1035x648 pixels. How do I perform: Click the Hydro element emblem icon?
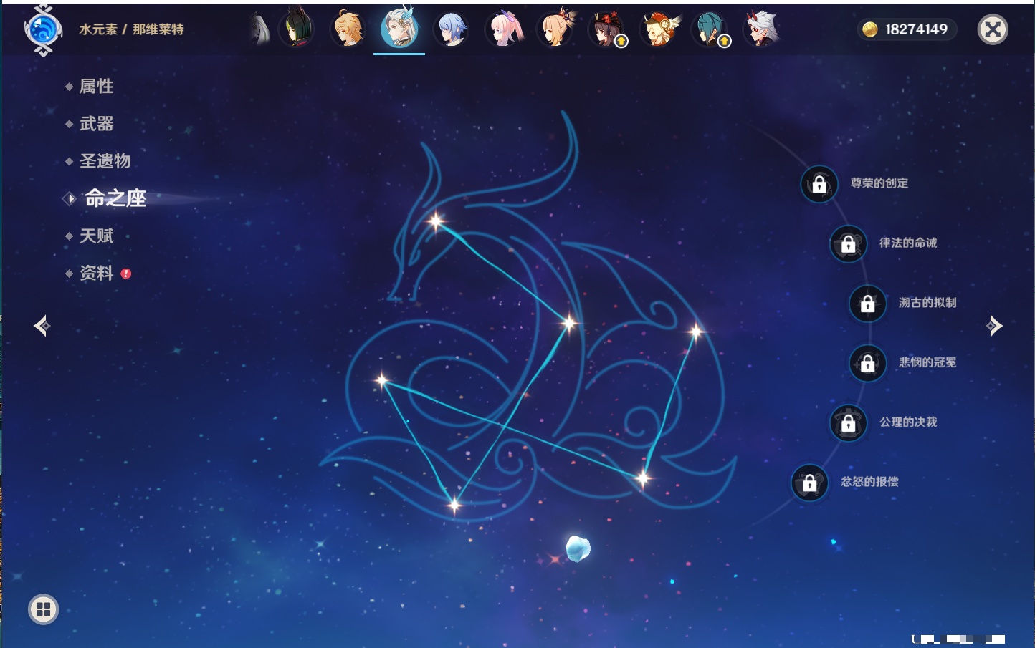(43, 30)
